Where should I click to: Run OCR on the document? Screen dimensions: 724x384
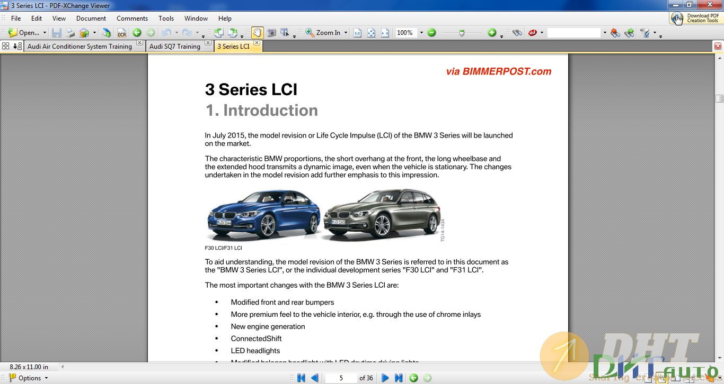pos(122,33)
